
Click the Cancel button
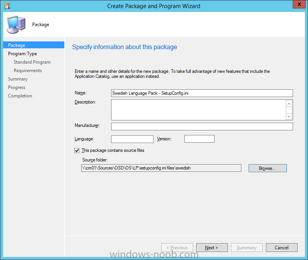click(x=282, y=248)
